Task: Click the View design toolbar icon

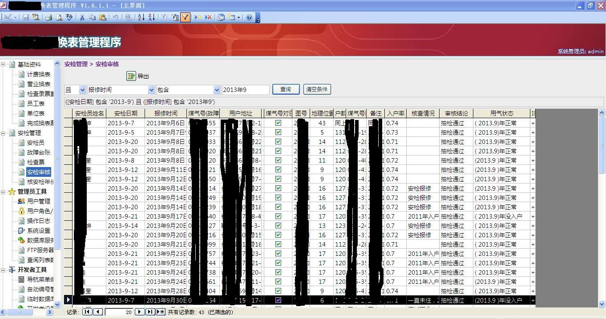Action: [8, 17]
